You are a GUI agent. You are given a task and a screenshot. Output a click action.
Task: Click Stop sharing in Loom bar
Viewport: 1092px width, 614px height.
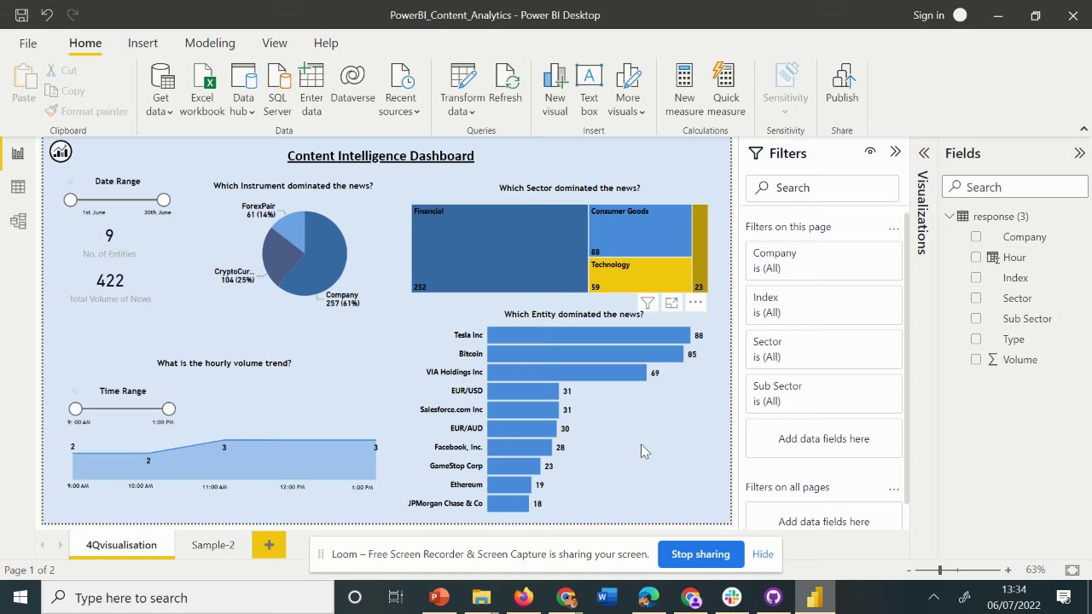[700, 554]
